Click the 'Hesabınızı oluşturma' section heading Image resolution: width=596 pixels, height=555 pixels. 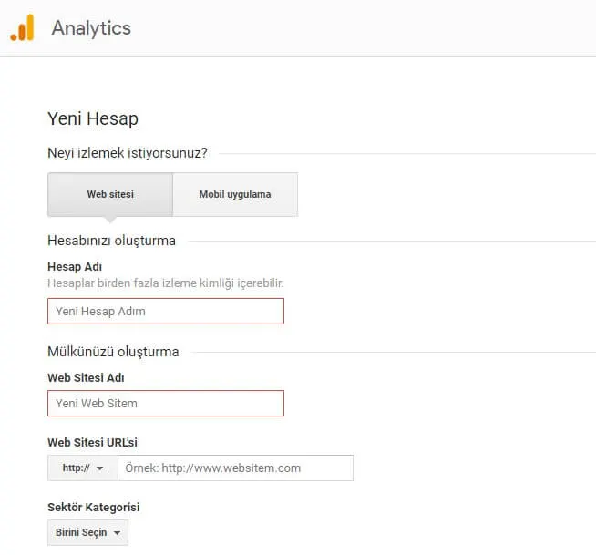[111, 241]
